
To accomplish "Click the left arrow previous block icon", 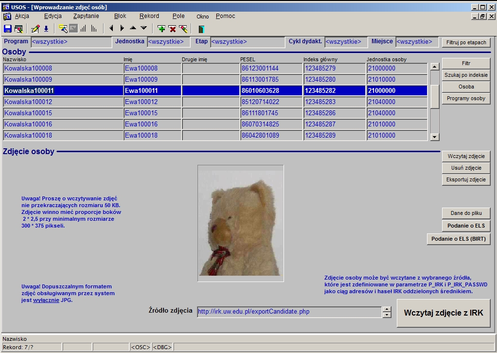I will point(111,29).
